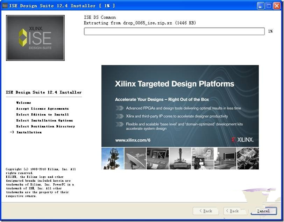
Task: Click the arrow marker beside the Installation step
Action: [12, 132]
